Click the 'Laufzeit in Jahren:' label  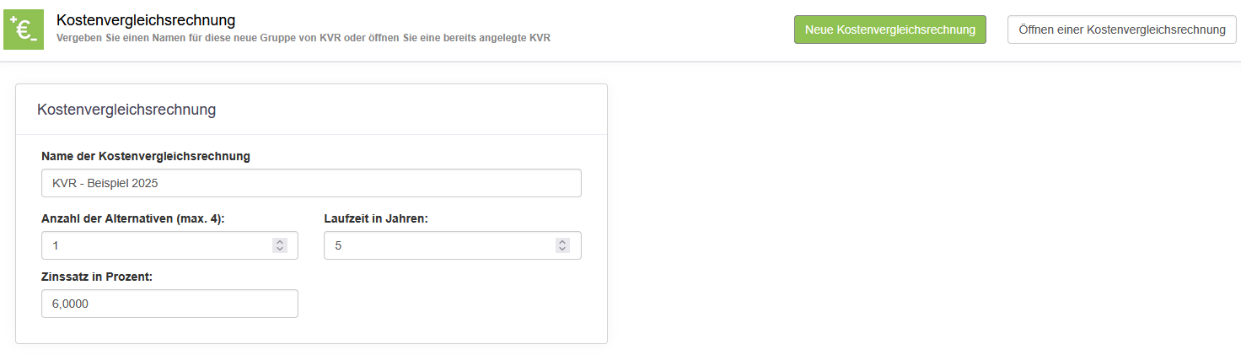click(x=376, y=218)
